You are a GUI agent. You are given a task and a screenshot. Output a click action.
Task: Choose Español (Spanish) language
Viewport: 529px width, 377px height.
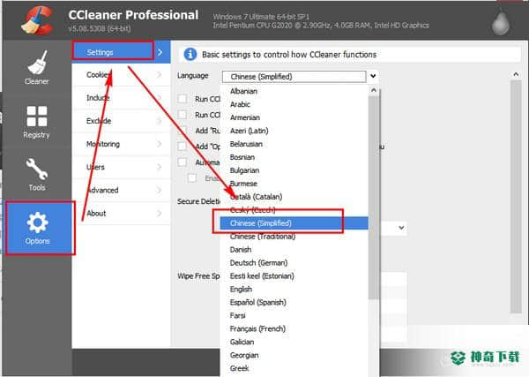click(x=294, y=302)
